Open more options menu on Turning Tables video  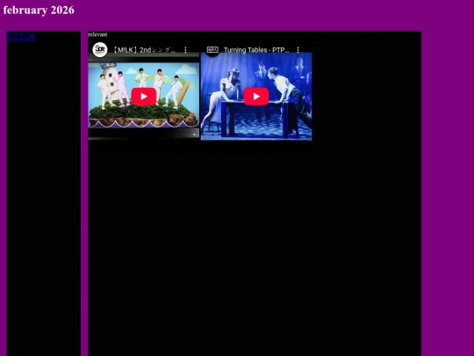(298, 50)
